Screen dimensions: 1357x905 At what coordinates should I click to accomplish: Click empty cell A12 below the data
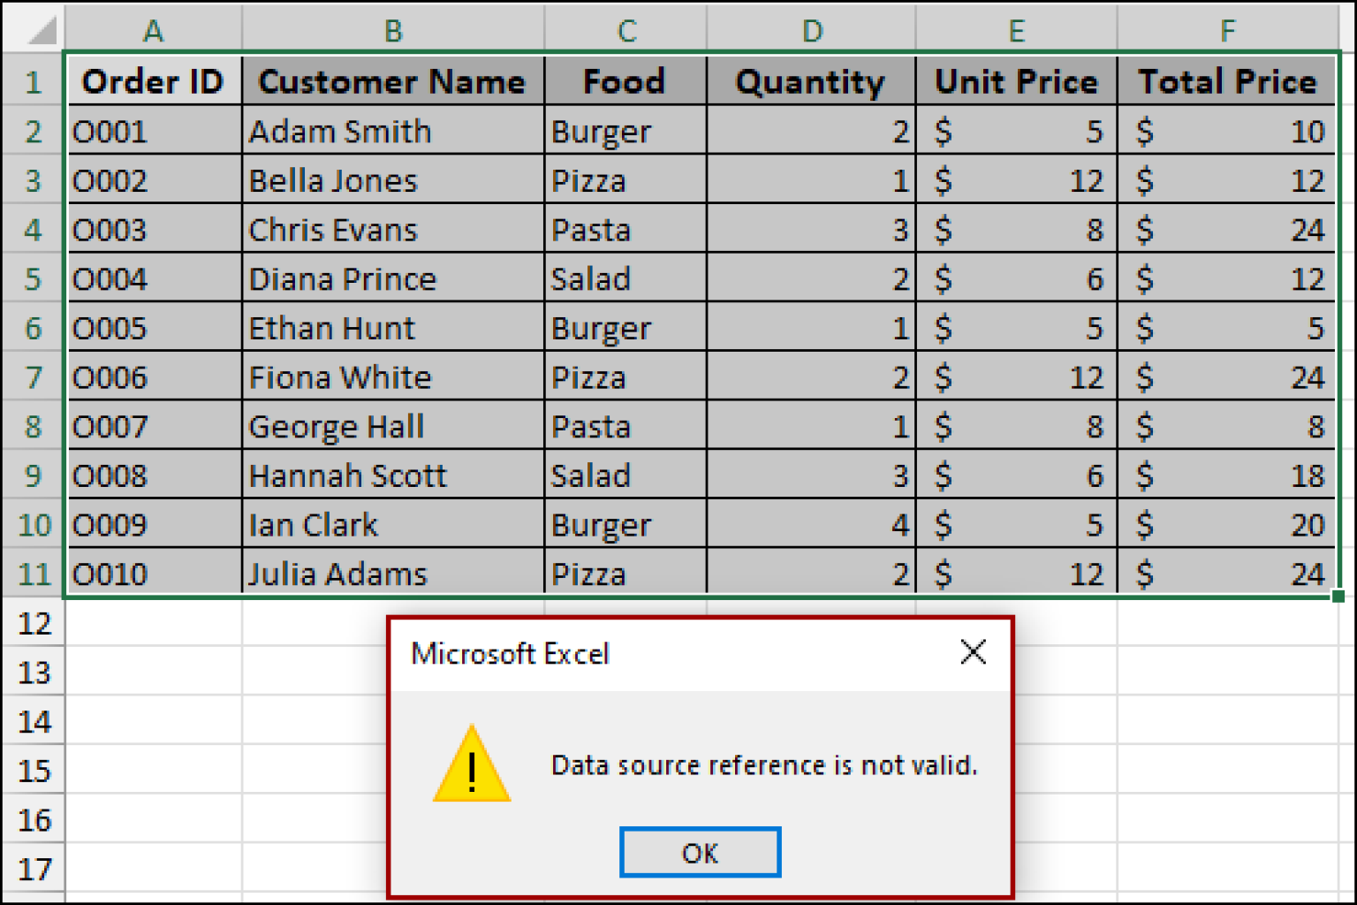[x=154, y=623]
